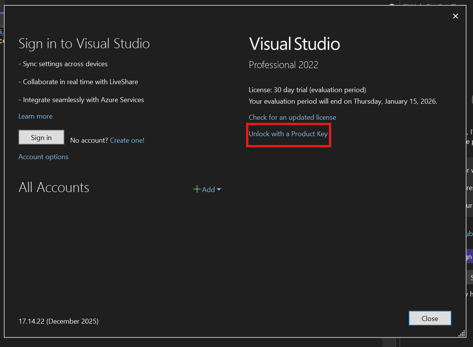Click the resize grip in bottom-right corner

point(461,333)
